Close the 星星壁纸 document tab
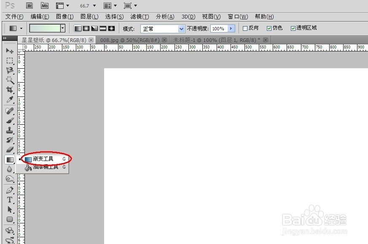The height and width of the screenshot is (244, 368). point(91,40)
